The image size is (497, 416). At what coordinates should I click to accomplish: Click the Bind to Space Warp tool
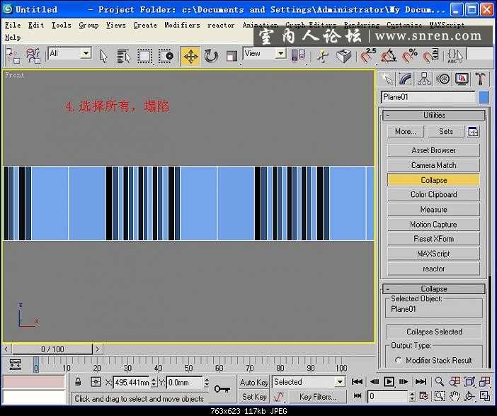(33, 57)
